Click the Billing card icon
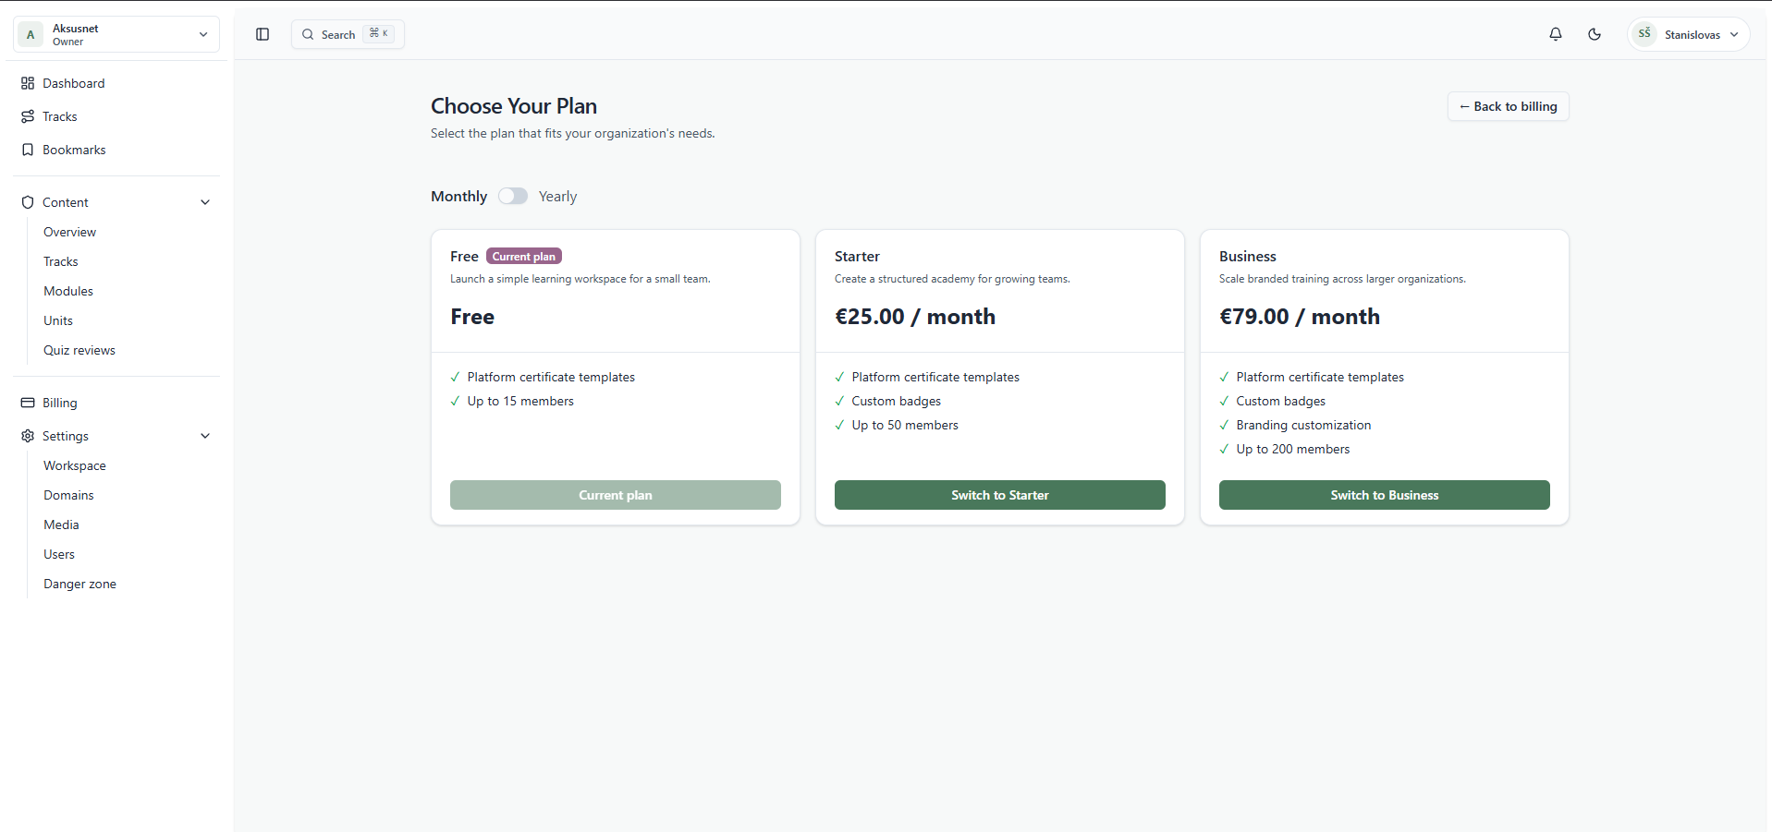 (28, 403)
